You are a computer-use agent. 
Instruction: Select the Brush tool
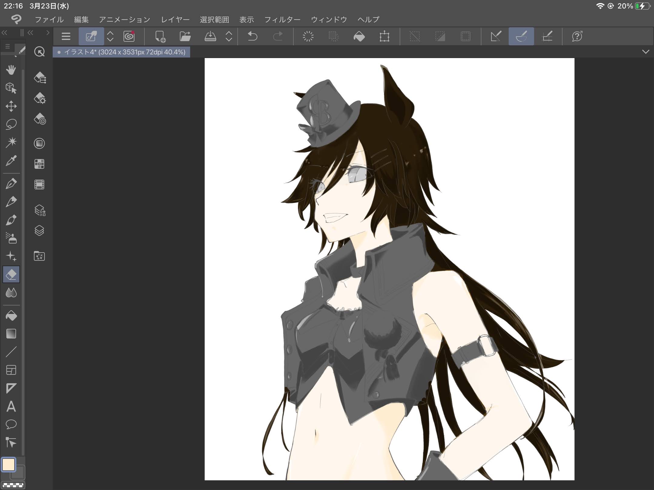pyautogui.click(x=11, y=220)
